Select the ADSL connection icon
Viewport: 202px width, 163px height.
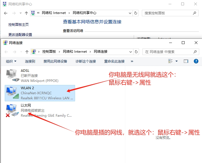click(12, 75)
